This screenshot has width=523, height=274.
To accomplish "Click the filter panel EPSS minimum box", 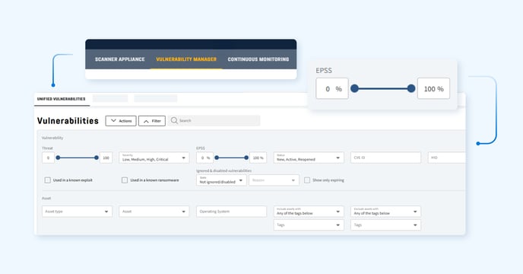I will point(204,158).
